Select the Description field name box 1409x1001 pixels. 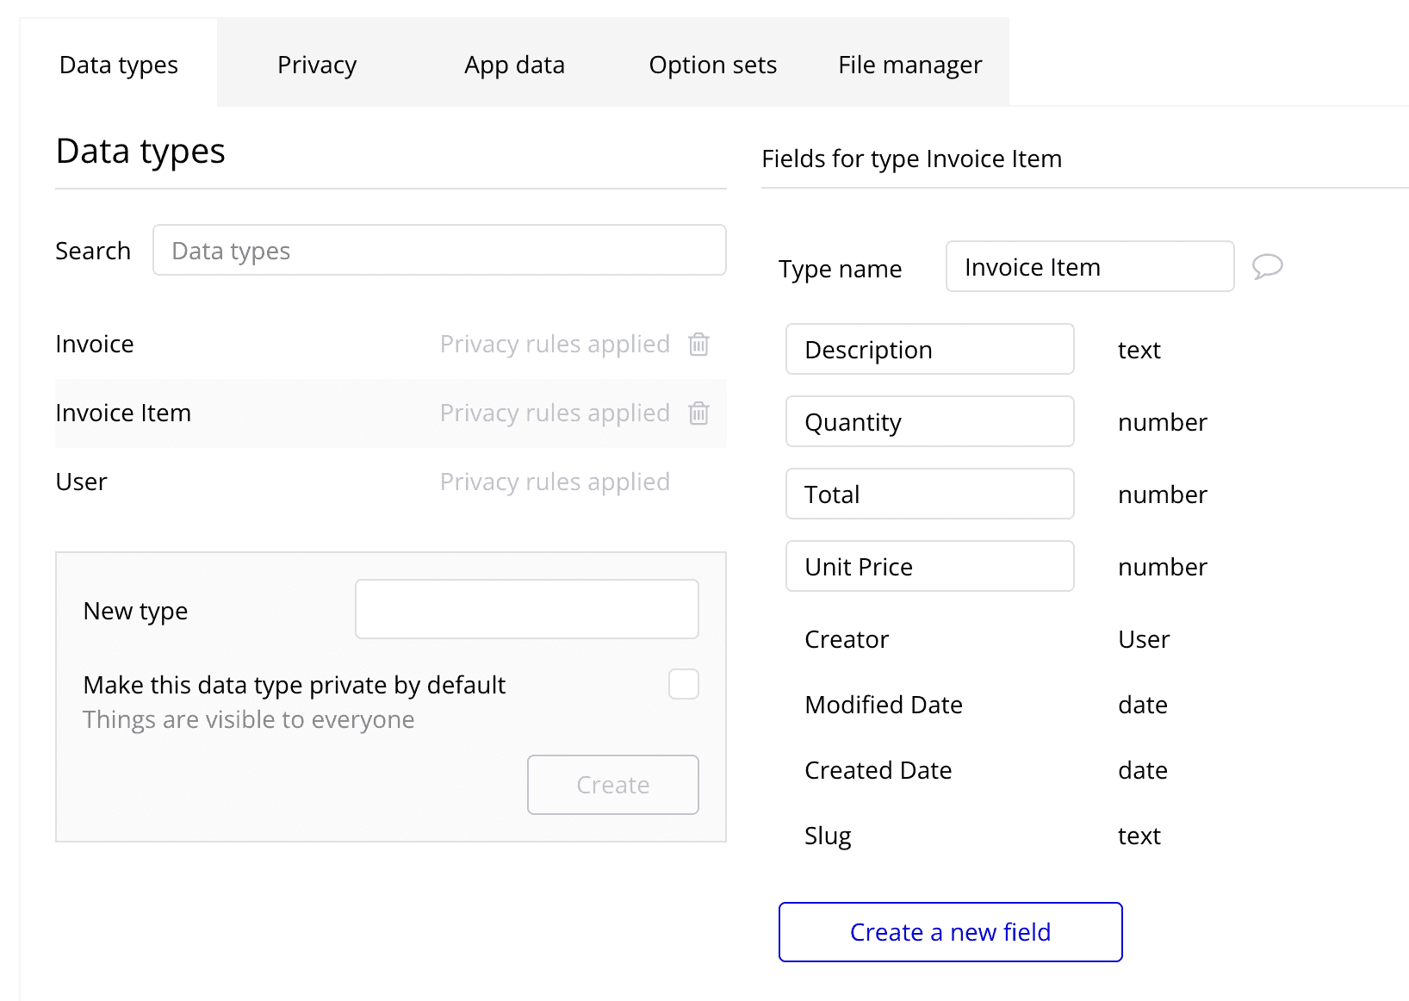point(929,350)
